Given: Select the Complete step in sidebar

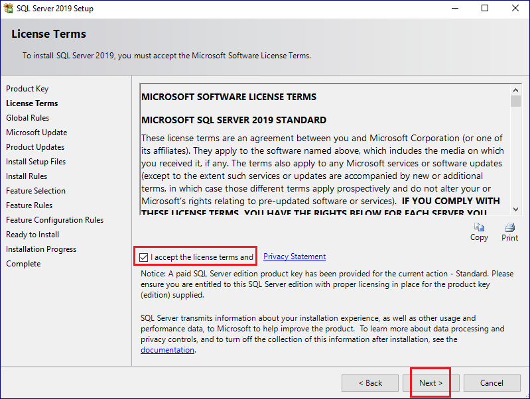Looking at the screenshot, I should 23,264.
